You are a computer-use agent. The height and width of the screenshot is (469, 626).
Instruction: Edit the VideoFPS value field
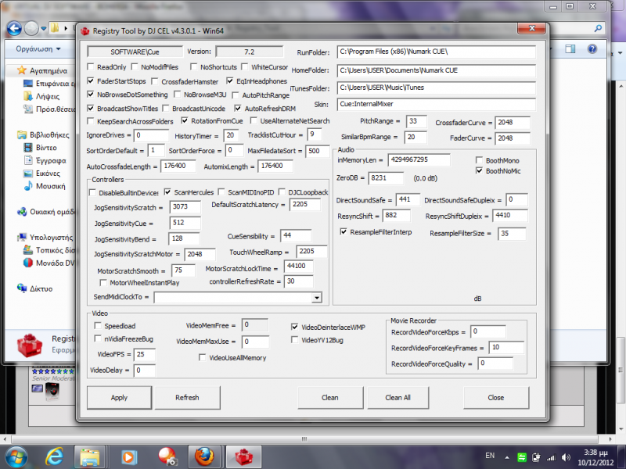coord(145,354)
